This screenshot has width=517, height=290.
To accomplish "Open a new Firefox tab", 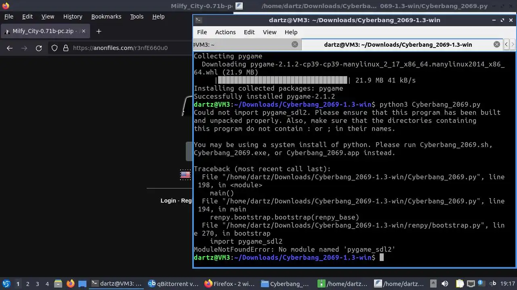I will pyautogui.click(x=99, y=31).
